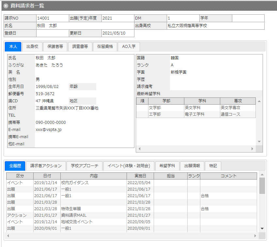Viewport: 277px width, 247px height.
Task: Select the 地域交流イベント row
Action: tap(131, 222)
